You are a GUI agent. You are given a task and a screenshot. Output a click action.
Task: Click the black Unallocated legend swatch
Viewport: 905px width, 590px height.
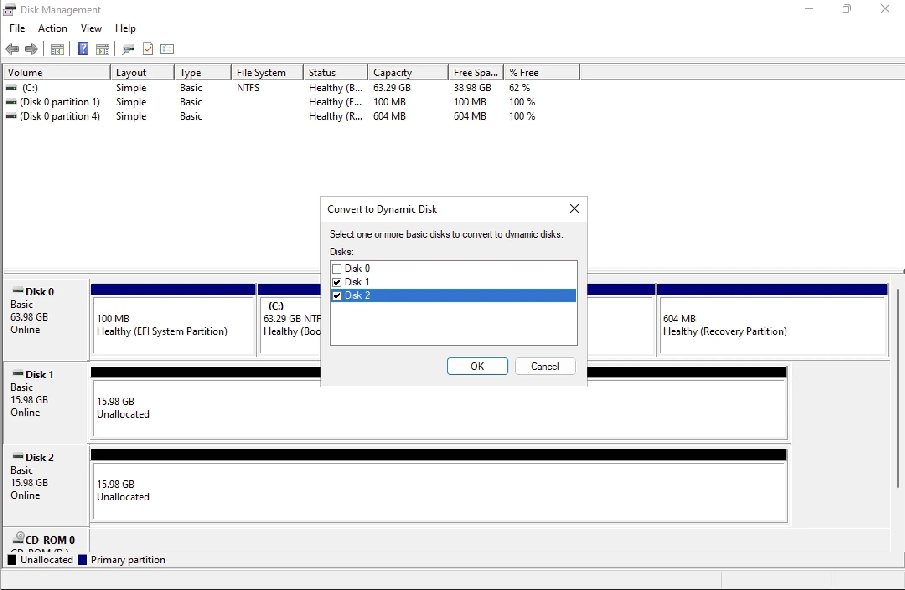coord(12,559)
